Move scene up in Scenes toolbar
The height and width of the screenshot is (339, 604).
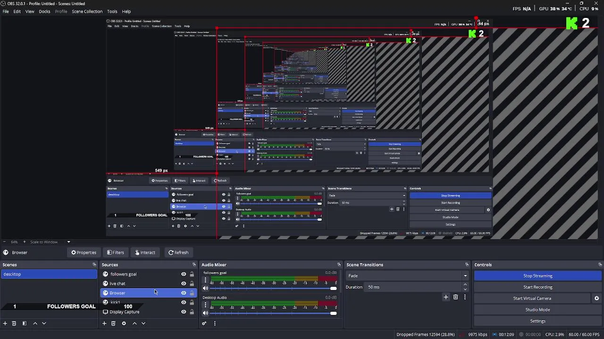(35, 323)
